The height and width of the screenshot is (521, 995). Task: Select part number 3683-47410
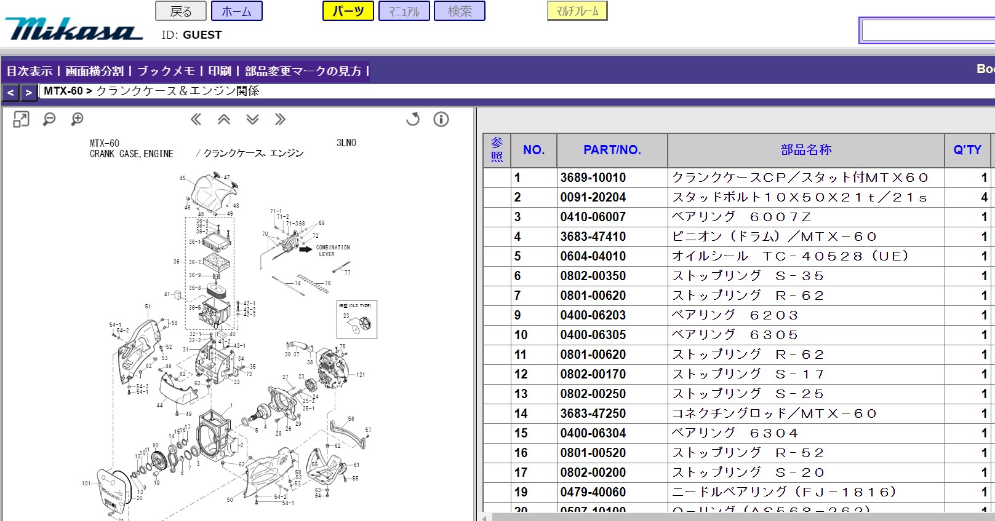(593, 237)
